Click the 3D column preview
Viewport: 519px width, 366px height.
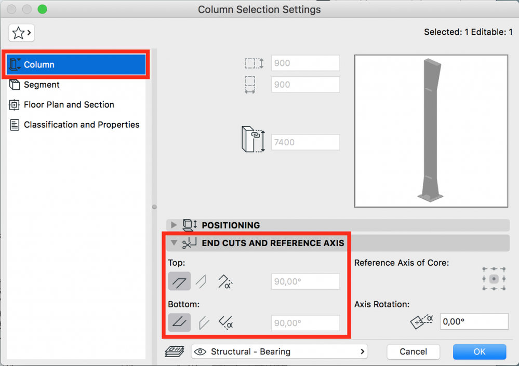point(431,131)
